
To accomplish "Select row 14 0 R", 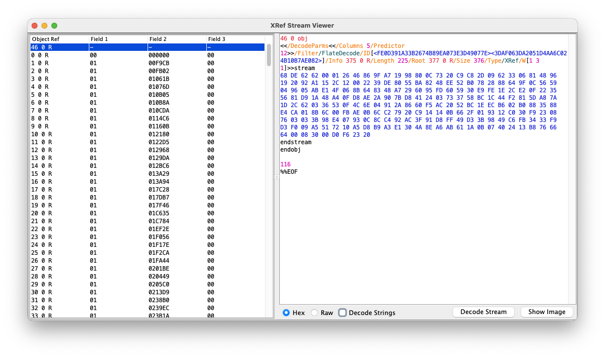I will pyautogui.click(x=148, y=166).
